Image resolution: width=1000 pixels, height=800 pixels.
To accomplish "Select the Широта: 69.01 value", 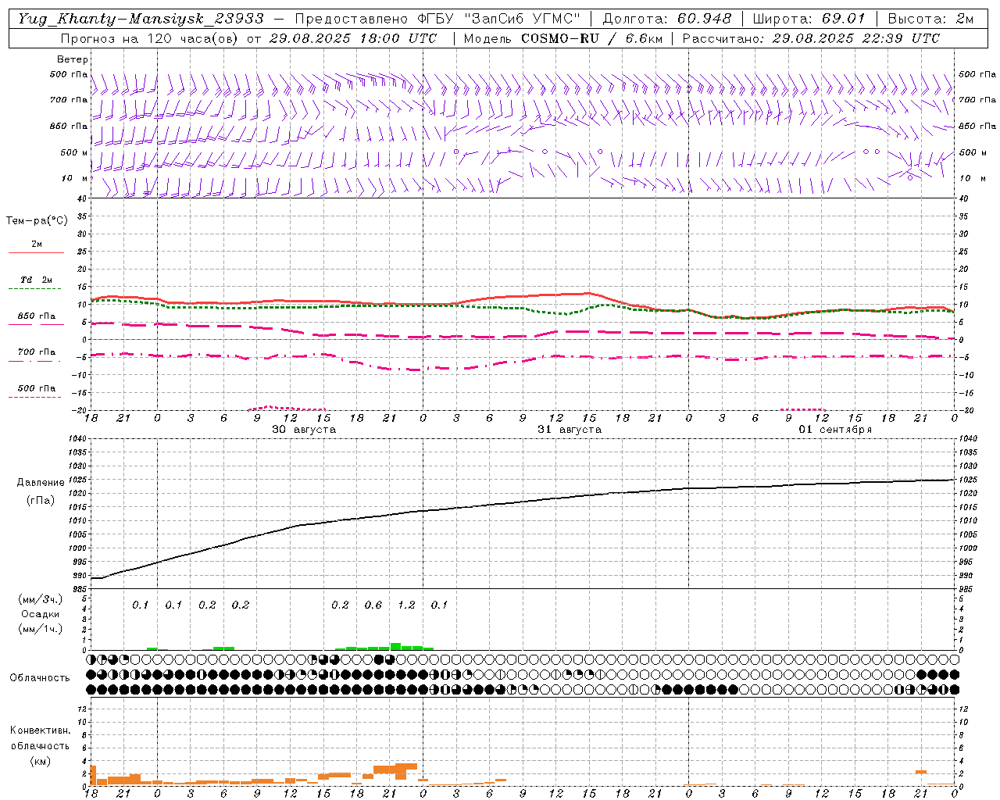I will coord(809,19).
